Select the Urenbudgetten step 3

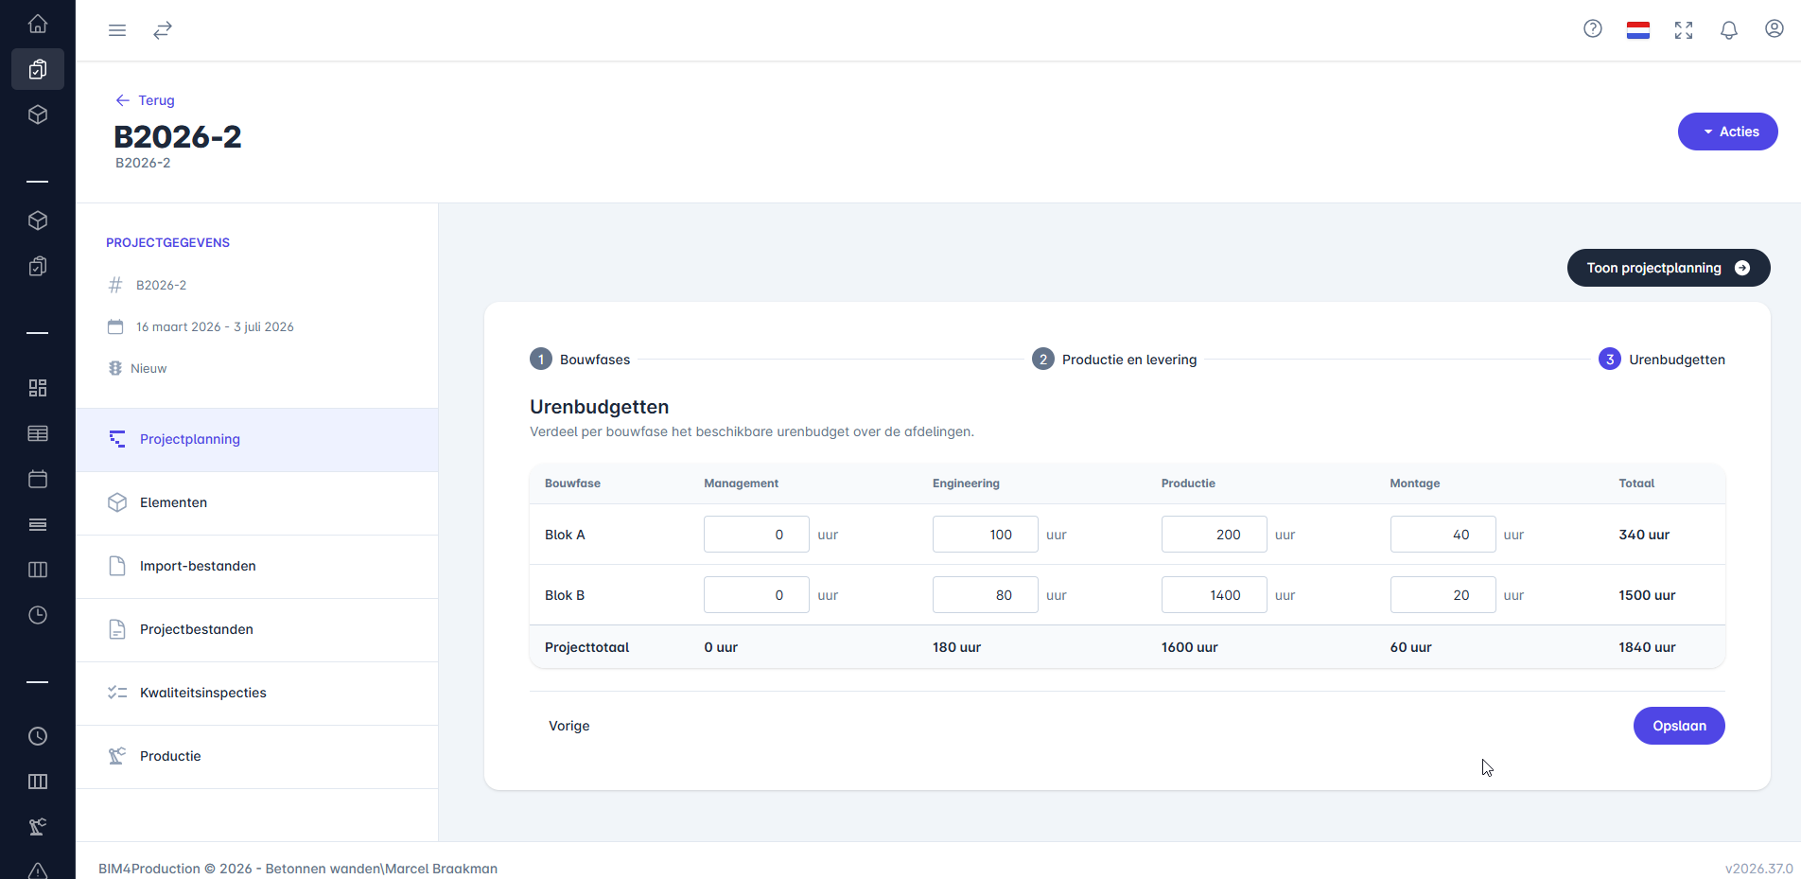(1662, 360)
